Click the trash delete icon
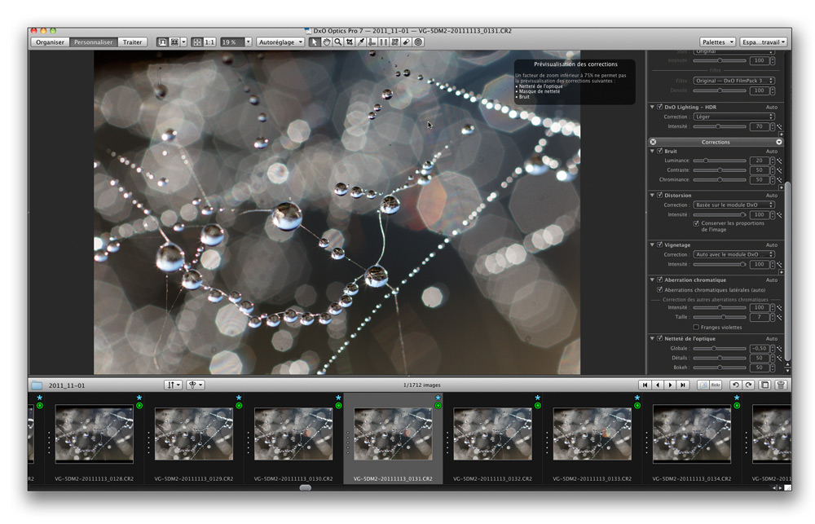The image size is (815, 524). pyautogui.click(x=781, y=385)
